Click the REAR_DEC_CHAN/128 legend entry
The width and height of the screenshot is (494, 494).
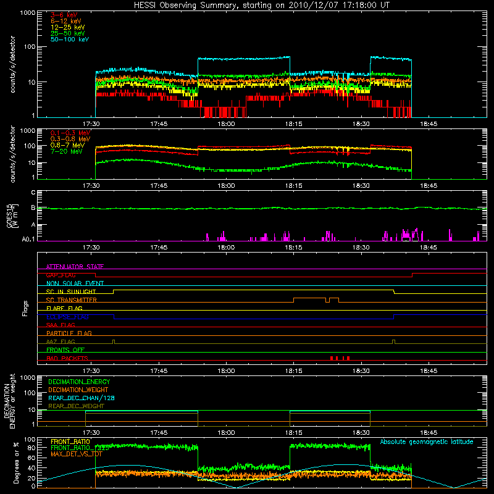coord(82,398)
